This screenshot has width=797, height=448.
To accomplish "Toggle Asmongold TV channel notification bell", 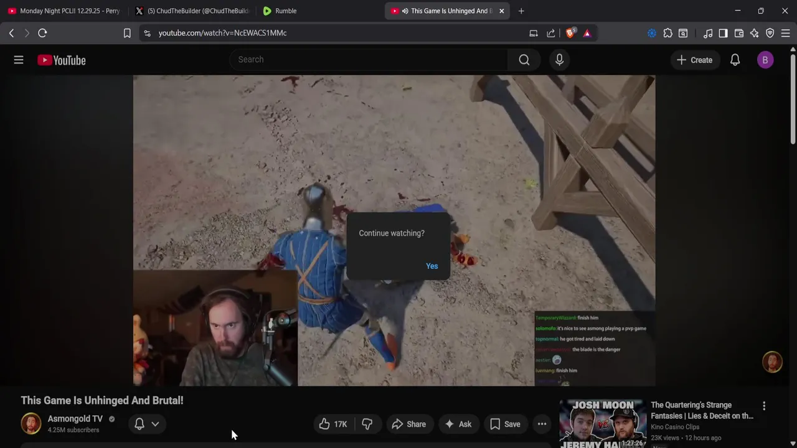I will coord(139,424).
